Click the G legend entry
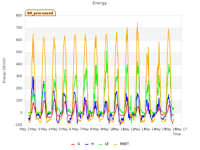Screen dimensions: 200x150 tap(76, 144)
